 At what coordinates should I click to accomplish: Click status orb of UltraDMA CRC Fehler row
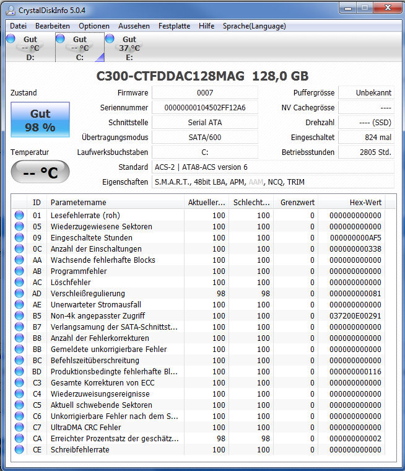click(19, 427)
